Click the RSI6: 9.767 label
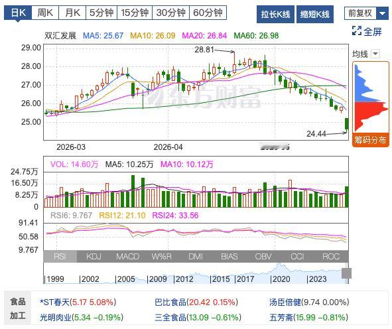 point(71,216)
